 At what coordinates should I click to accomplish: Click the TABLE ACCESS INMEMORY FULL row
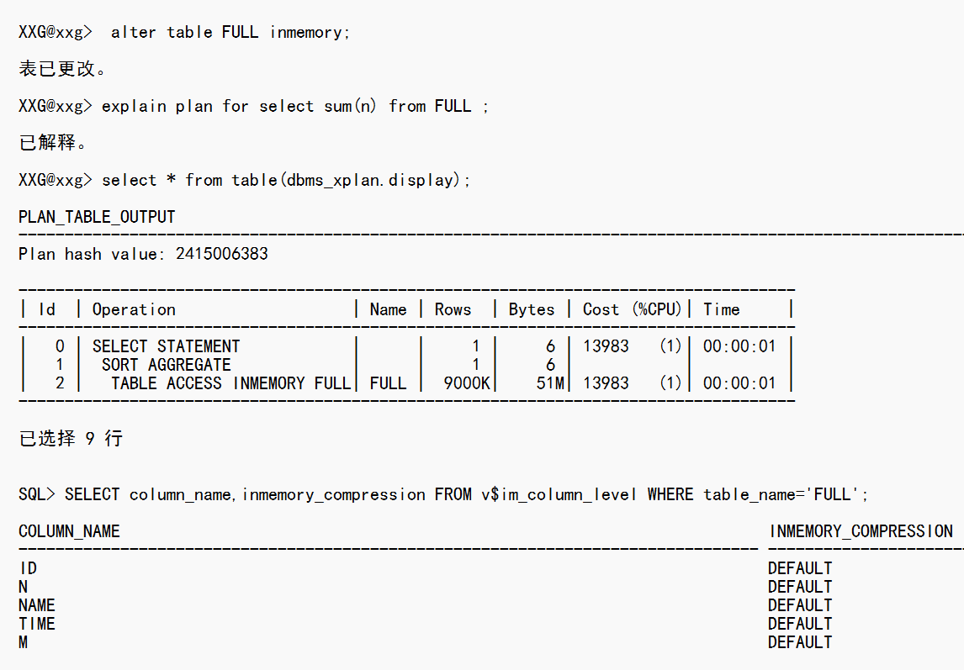click(x=230, y=383)
